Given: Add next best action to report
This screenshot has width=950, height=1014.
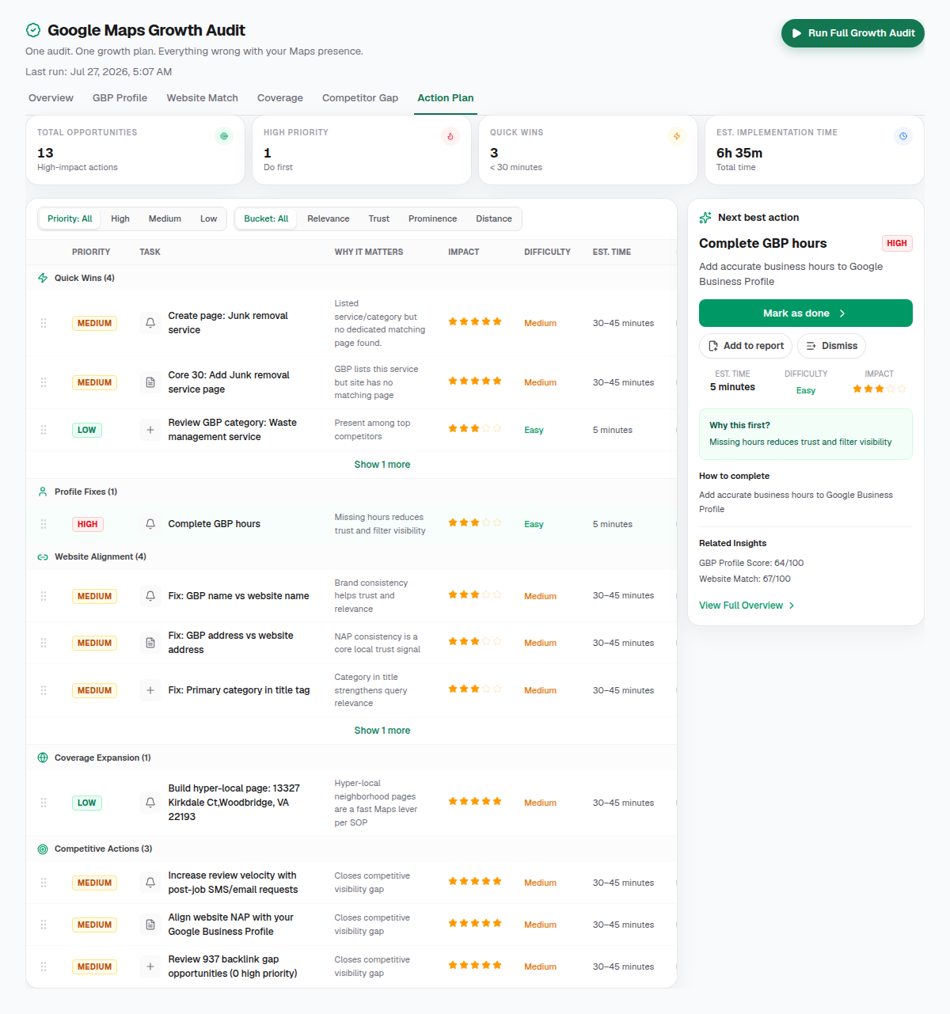Looking at the screenshot, I should pos(745,346).
